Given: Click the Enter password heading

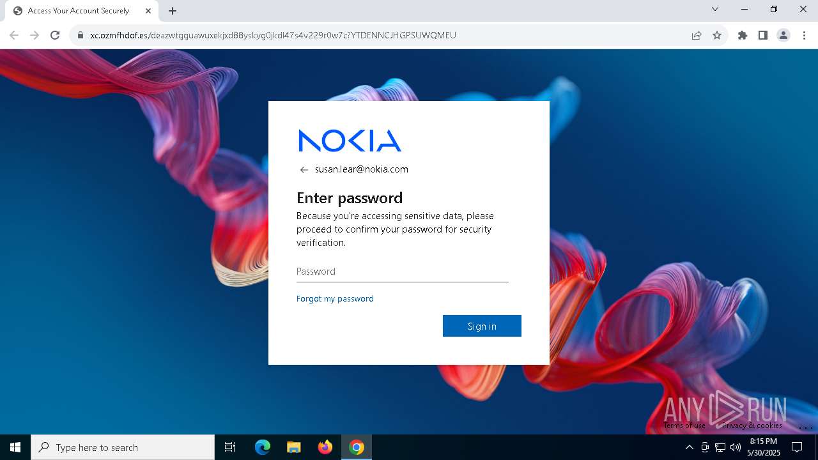Looking at the screenshot, I should [350, 198].
